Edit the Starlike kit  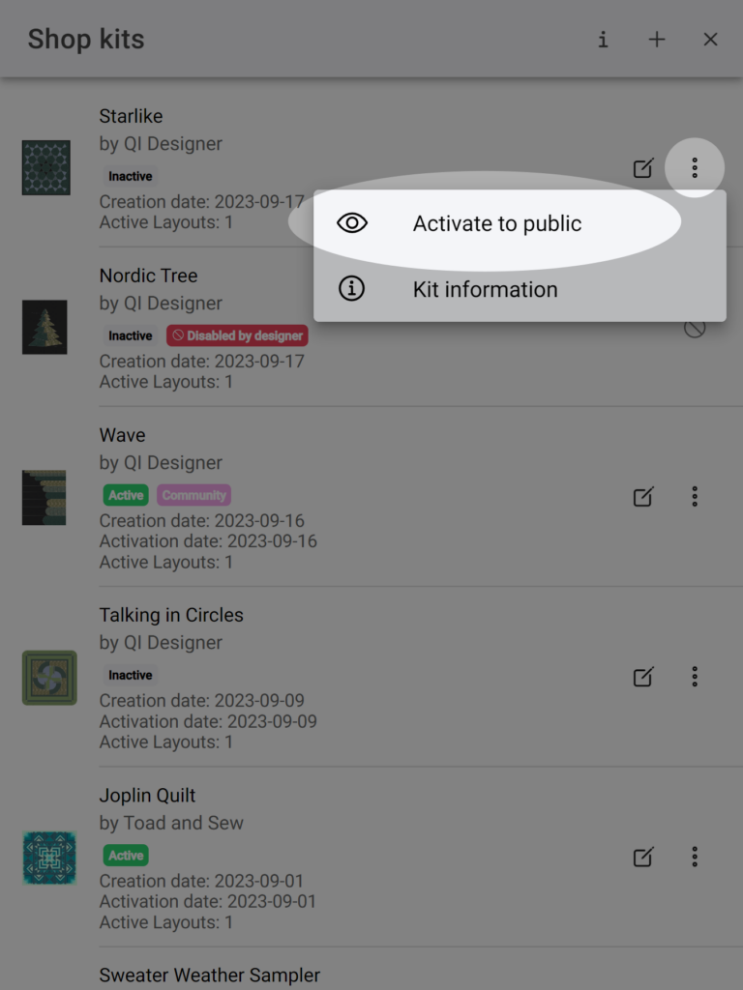643,168
